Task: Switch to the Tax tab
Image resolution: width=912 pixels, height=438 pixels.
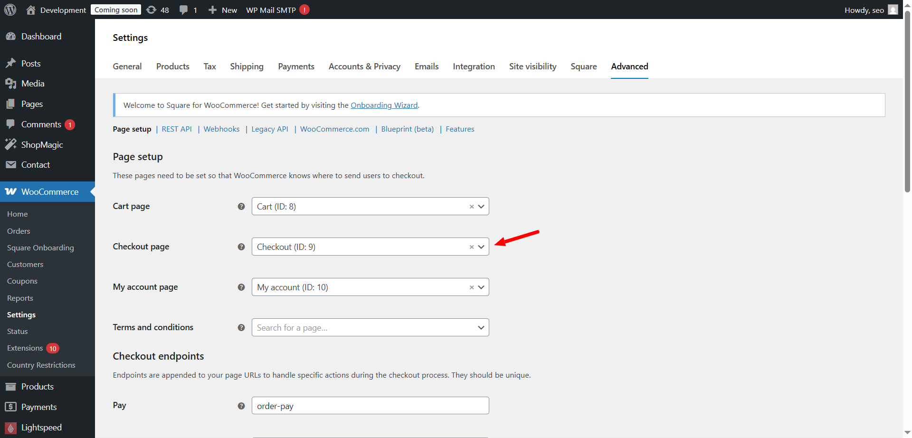Action: [x=210, y=67]
